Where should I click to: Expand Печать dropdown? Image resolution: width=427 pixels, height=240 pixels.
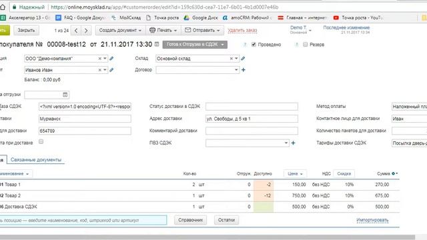163,30
